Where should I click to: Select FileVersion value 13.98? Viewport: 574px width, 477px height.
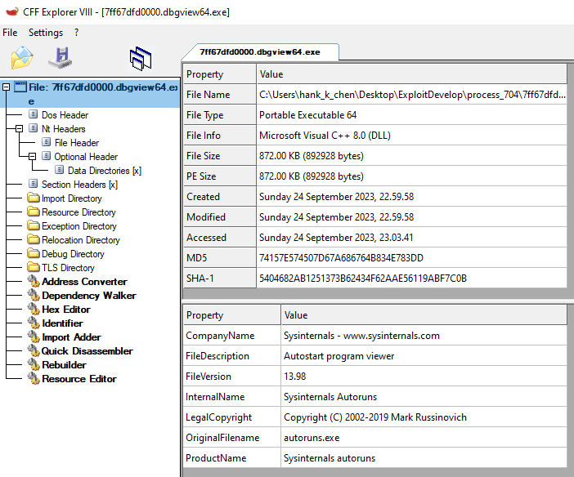pyautogui.click(x=424, y=377)
